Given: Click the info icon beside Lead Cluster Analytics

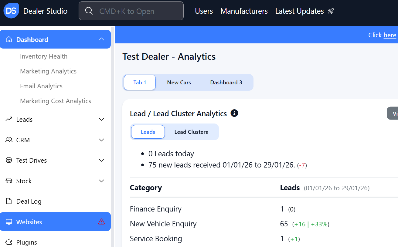Looking at the screenshot, I should [x=234, y=113].
